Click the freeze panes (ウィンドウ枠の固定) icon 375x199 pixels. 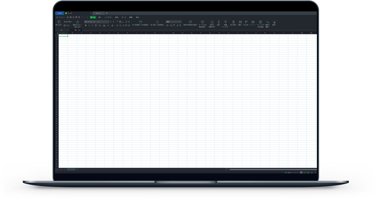260,22
